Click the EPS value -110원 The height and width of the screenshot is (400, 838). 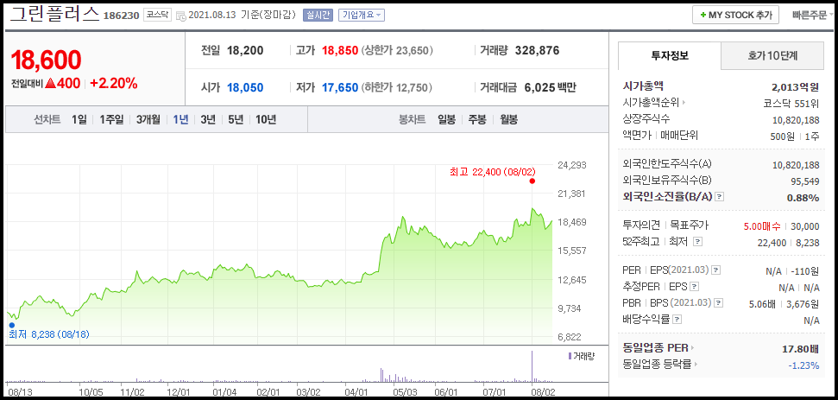[x=806, y=271]
